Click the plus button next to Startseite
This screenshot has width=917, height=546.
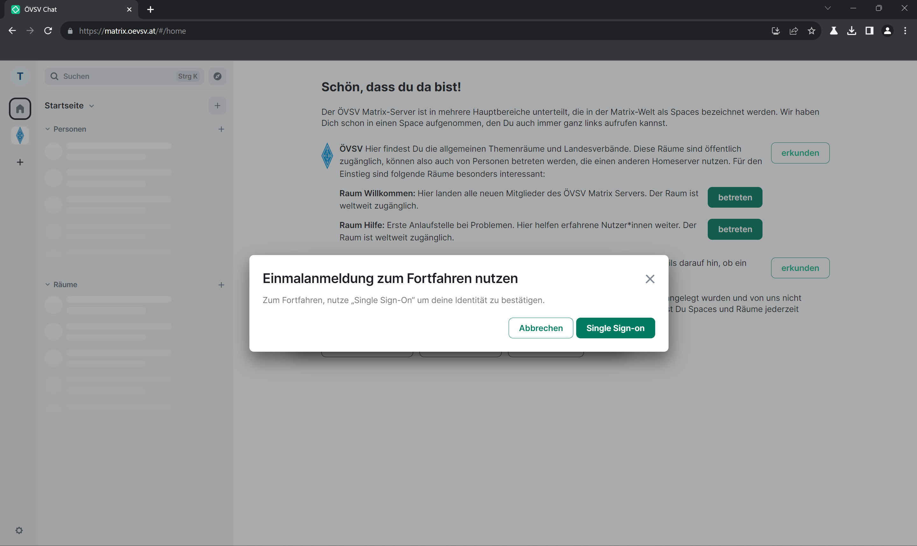click(217, 106)
